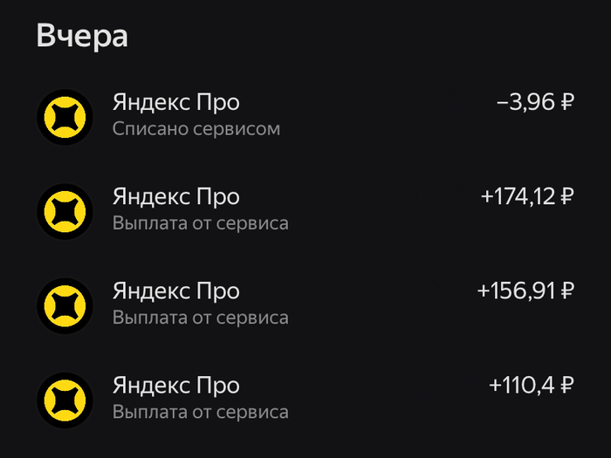The width and height of the screenshot is (611, 458).
Task: Open the Яндекс Про icon next to +110,4 ₽
Action: point(65,400)
